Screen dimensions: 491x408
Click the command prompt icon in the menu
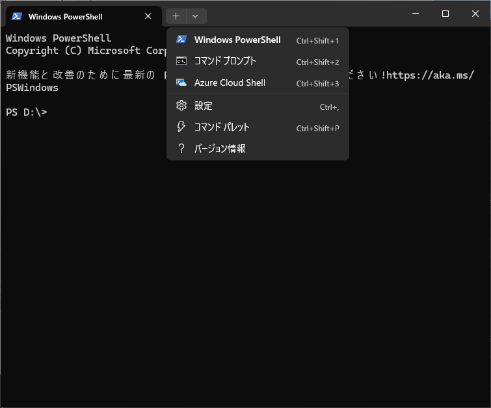(181, 61)
